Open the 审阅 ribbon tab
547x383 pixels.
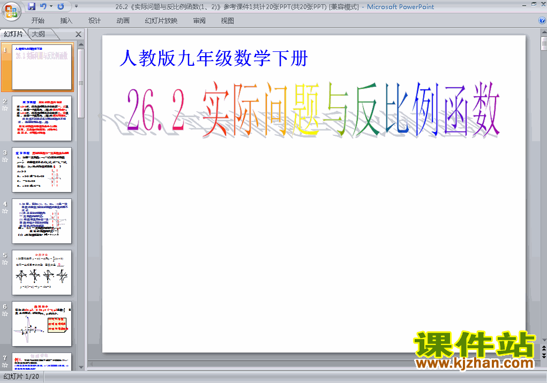coord(199,21)
